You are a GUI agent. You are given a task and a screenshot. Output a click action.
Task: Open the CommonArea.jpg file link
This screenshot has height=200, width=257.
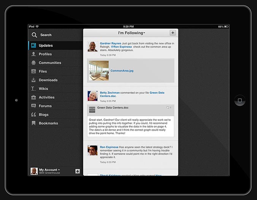[122, 71]
